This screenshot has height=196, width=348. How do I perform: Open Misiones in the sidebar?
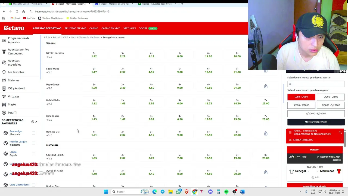13,80
